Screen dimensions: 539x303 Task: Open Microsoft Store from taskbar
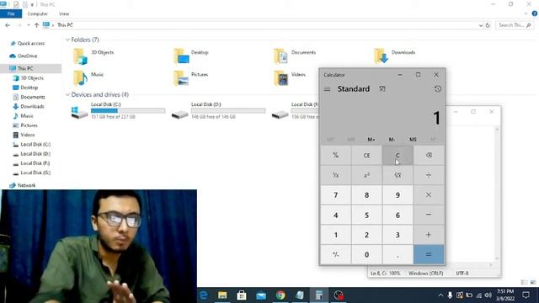coord(242,295)
